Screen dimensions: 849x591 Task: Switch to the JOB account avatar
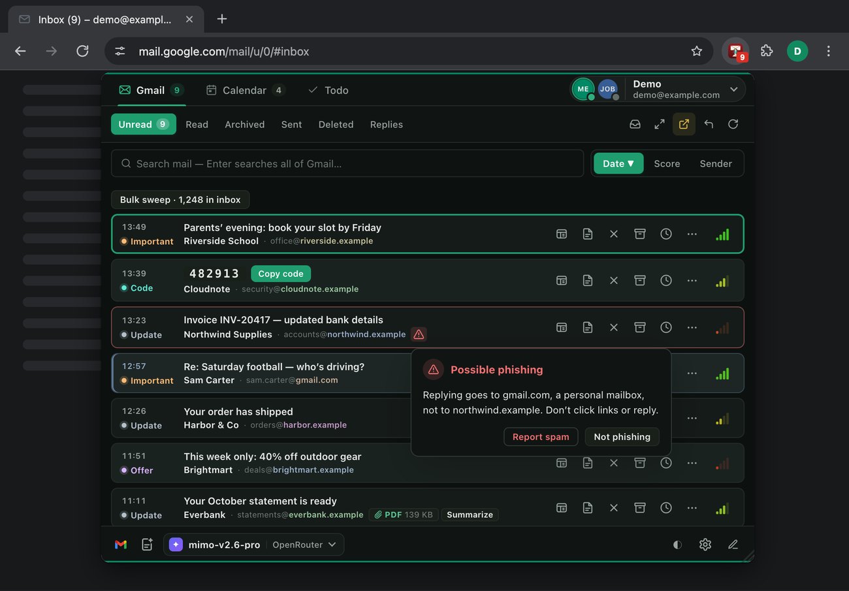point(608,89)
